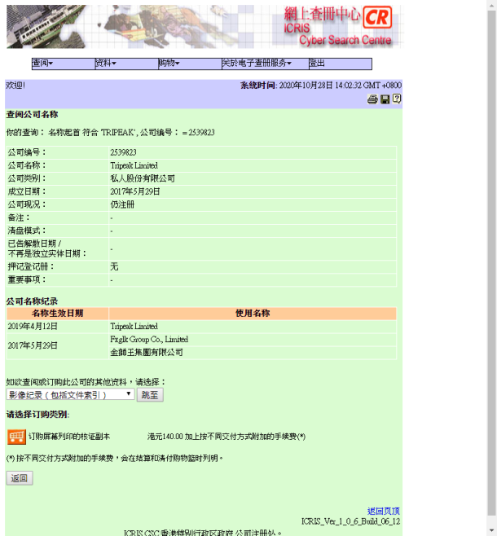497x536 pixels.
Task: Click company number value 2539823 in table
Action: point(123,152)
